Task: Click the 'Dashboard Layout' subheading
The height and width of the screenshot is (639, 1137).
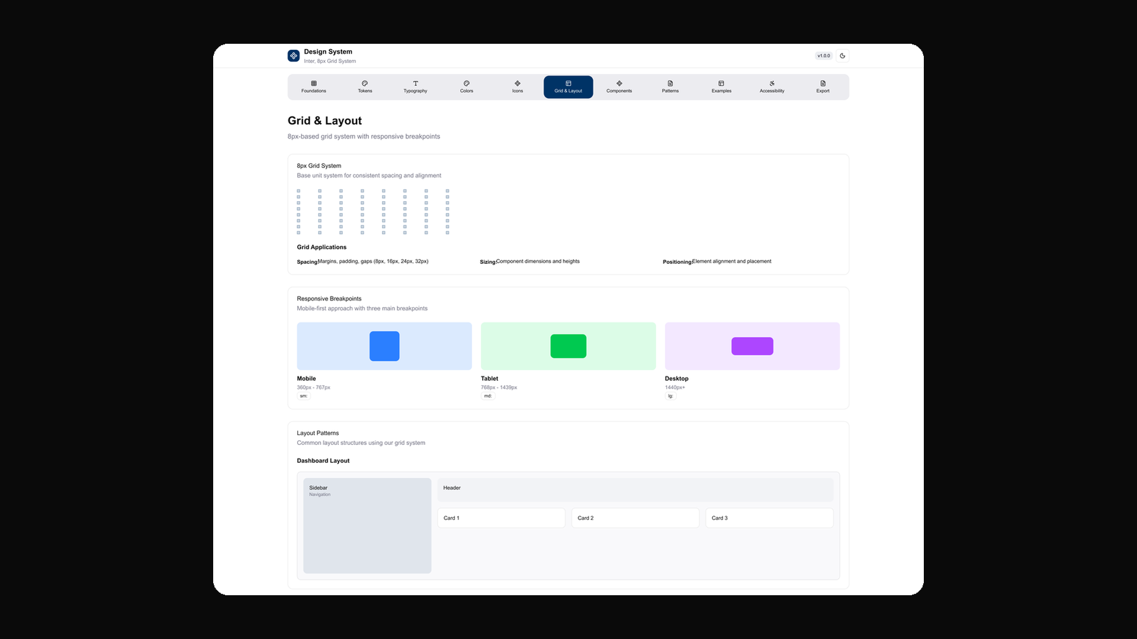Action: coord(323,461)
